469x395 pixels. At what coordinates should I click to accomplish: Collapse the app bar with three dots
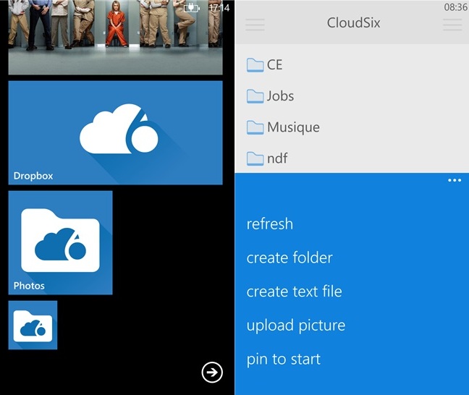coord(455,180)
